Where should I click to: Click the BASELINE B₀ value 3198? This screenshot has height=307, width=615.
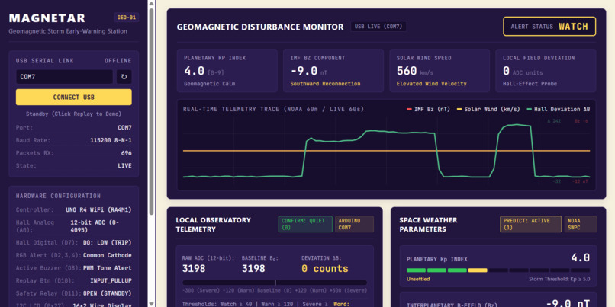253,269
